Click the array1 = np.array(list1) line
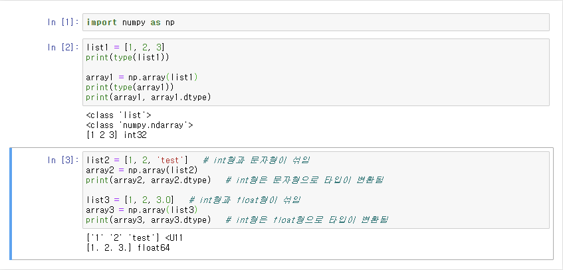The image size is (563, 270). click(142, 78)
